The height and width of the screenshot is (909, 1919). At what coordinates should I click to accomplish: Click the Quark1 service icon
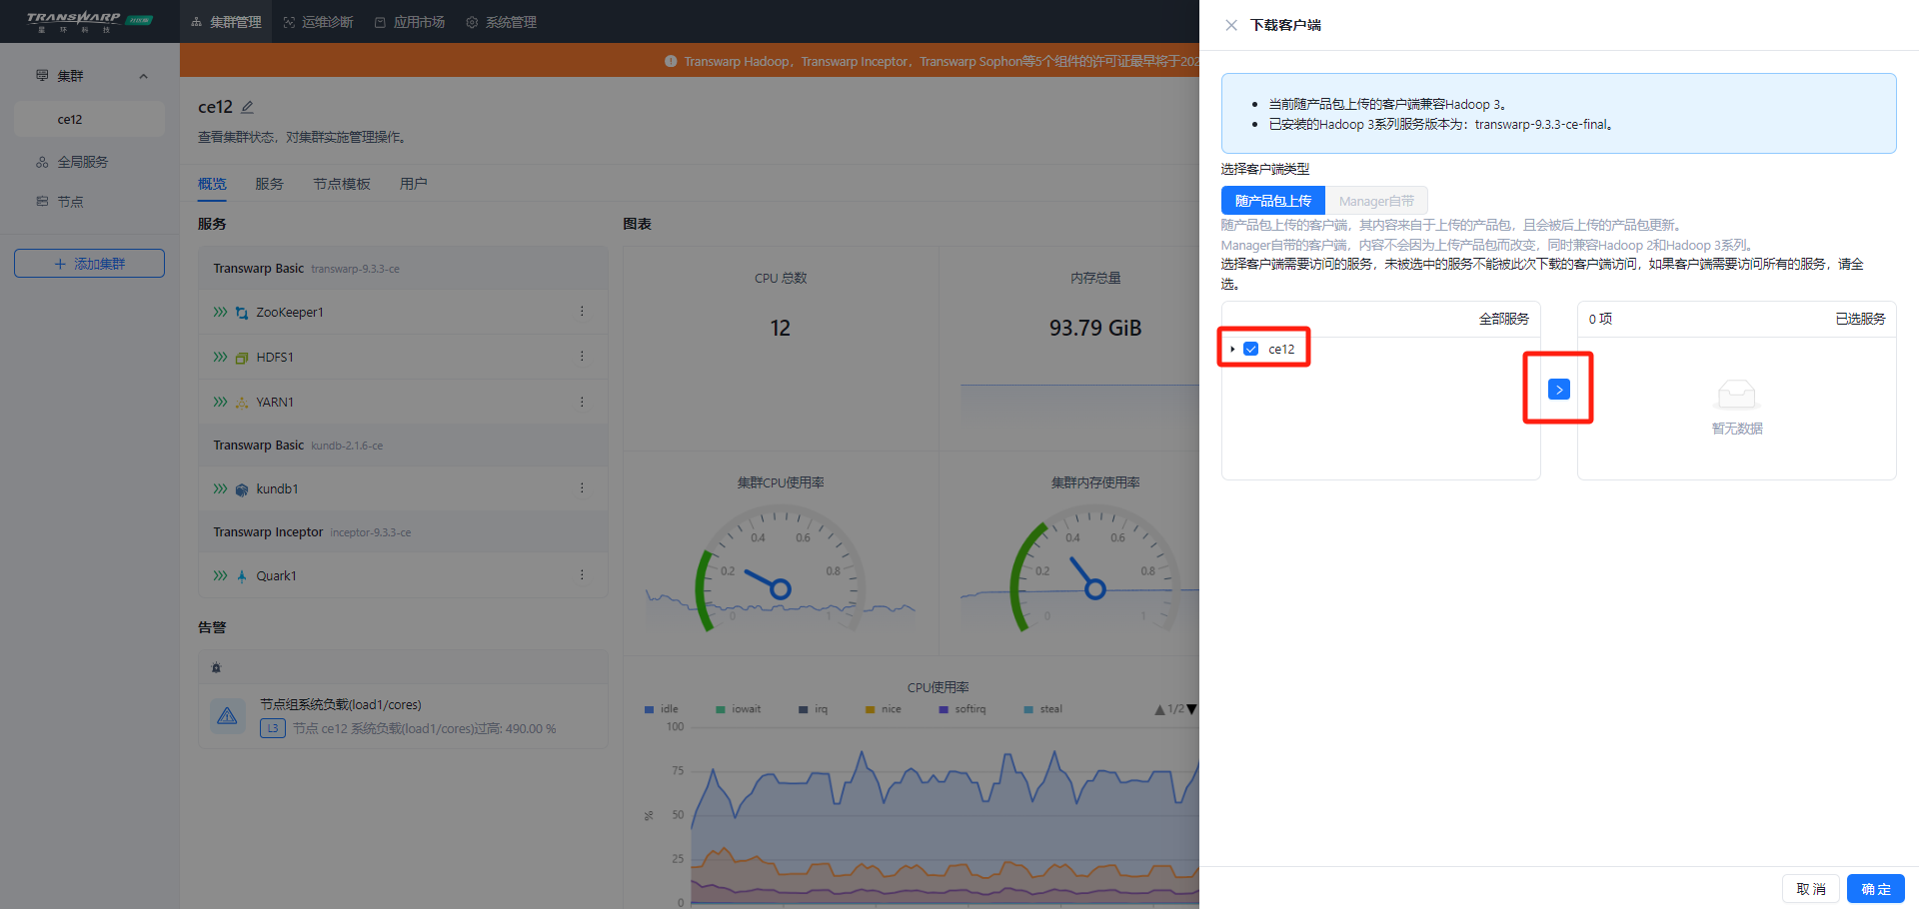242,576
